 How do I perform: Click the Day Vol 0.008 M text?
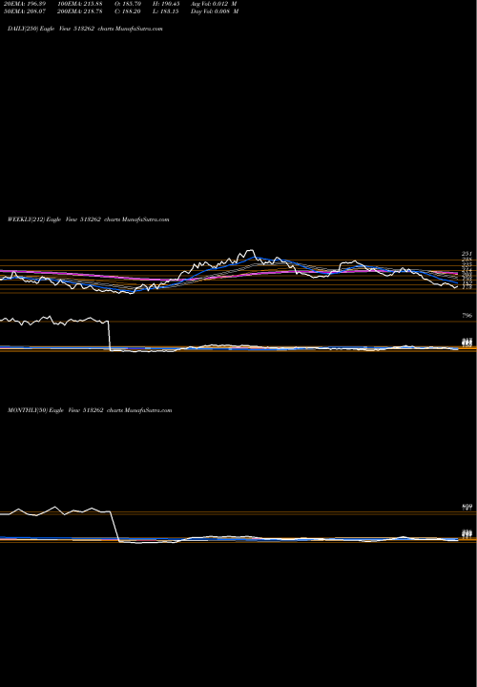(x=215, y=11)
